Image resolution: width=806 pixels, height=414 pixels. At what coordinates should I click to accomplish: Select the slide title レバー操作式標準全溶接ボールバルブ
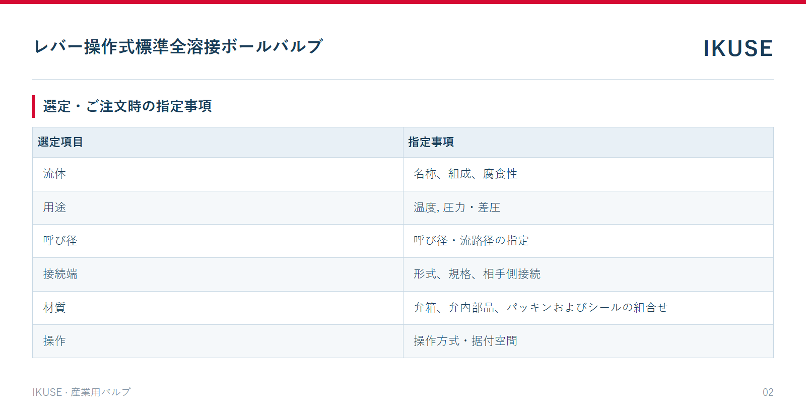click(x=178, y=46)
